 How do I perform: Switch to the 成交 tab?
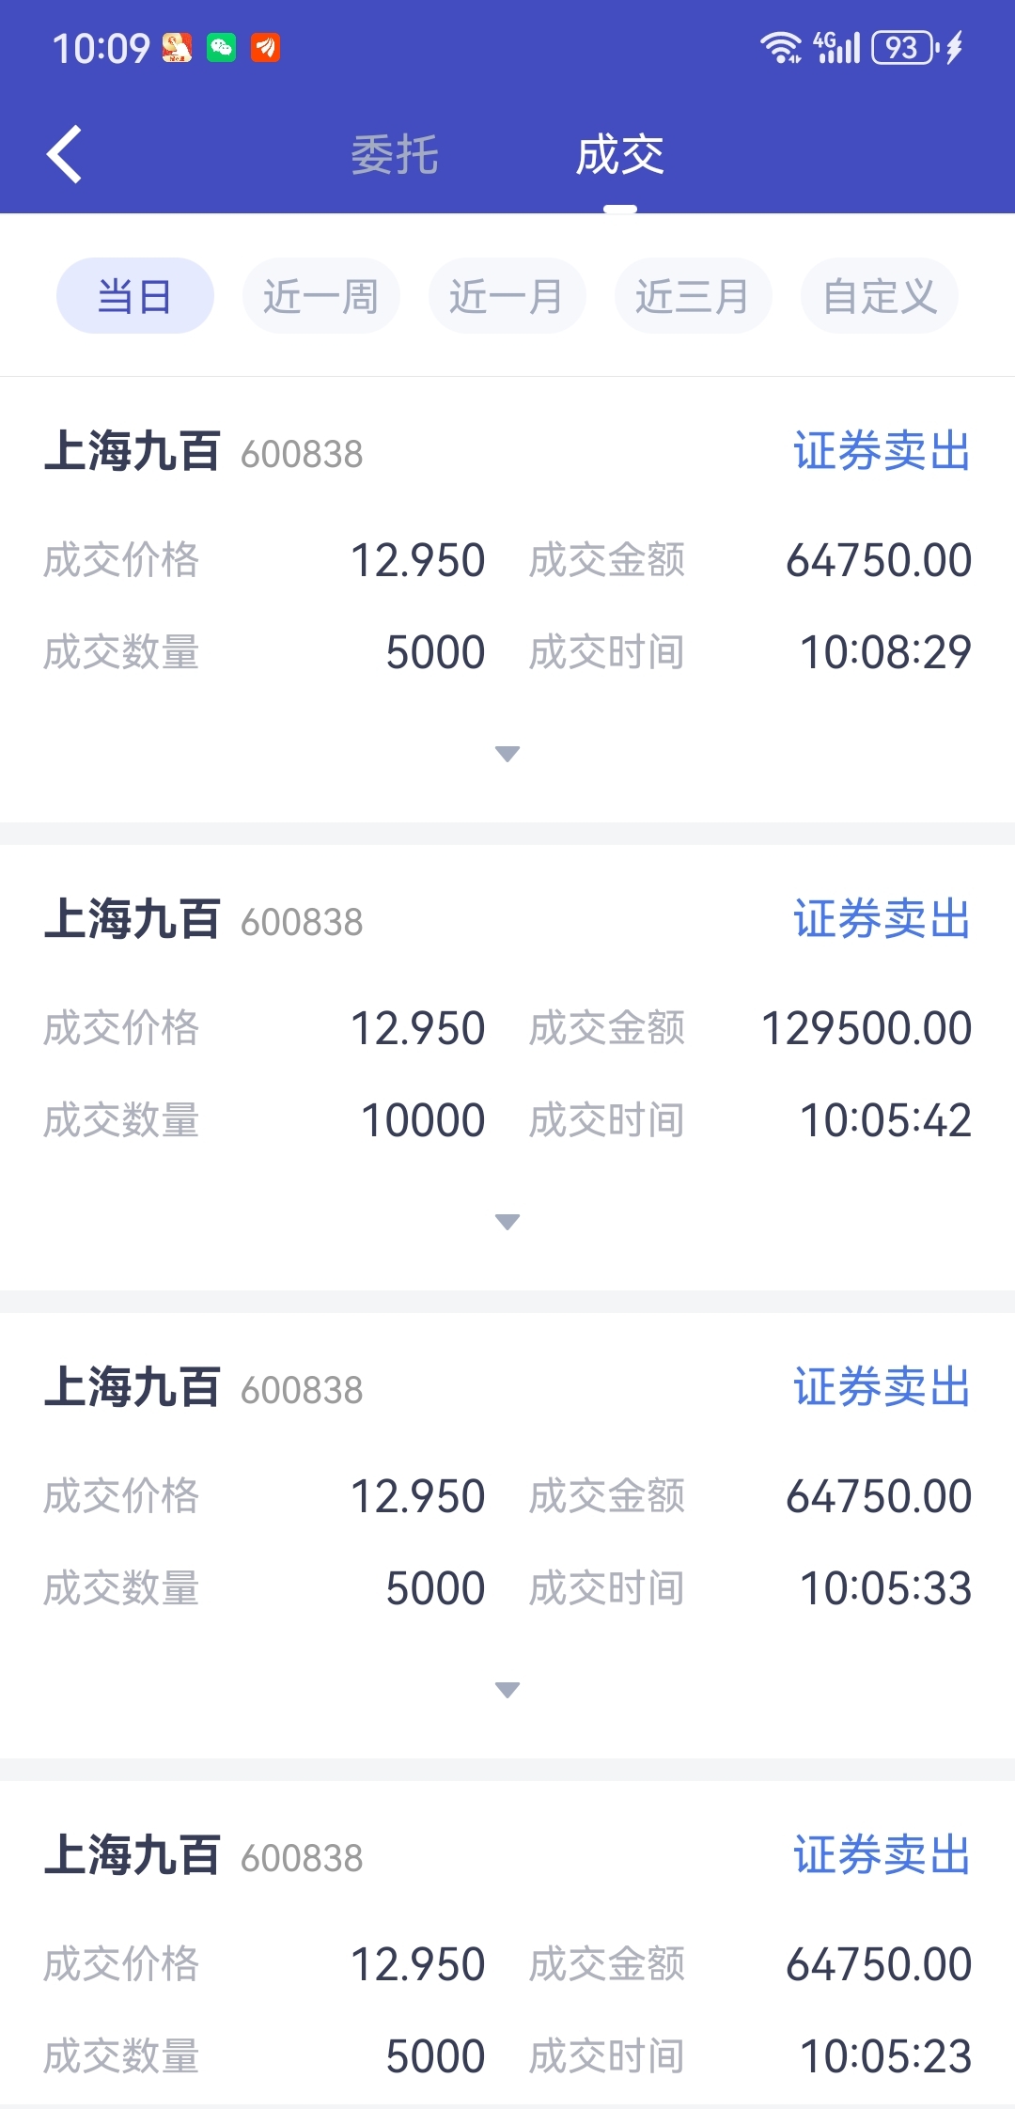[620, 155]
